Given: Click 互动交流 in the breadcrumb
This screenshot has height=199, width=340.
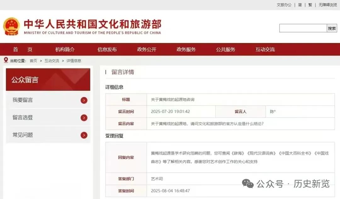Looking at the screenshot, I should pos(52,61).
